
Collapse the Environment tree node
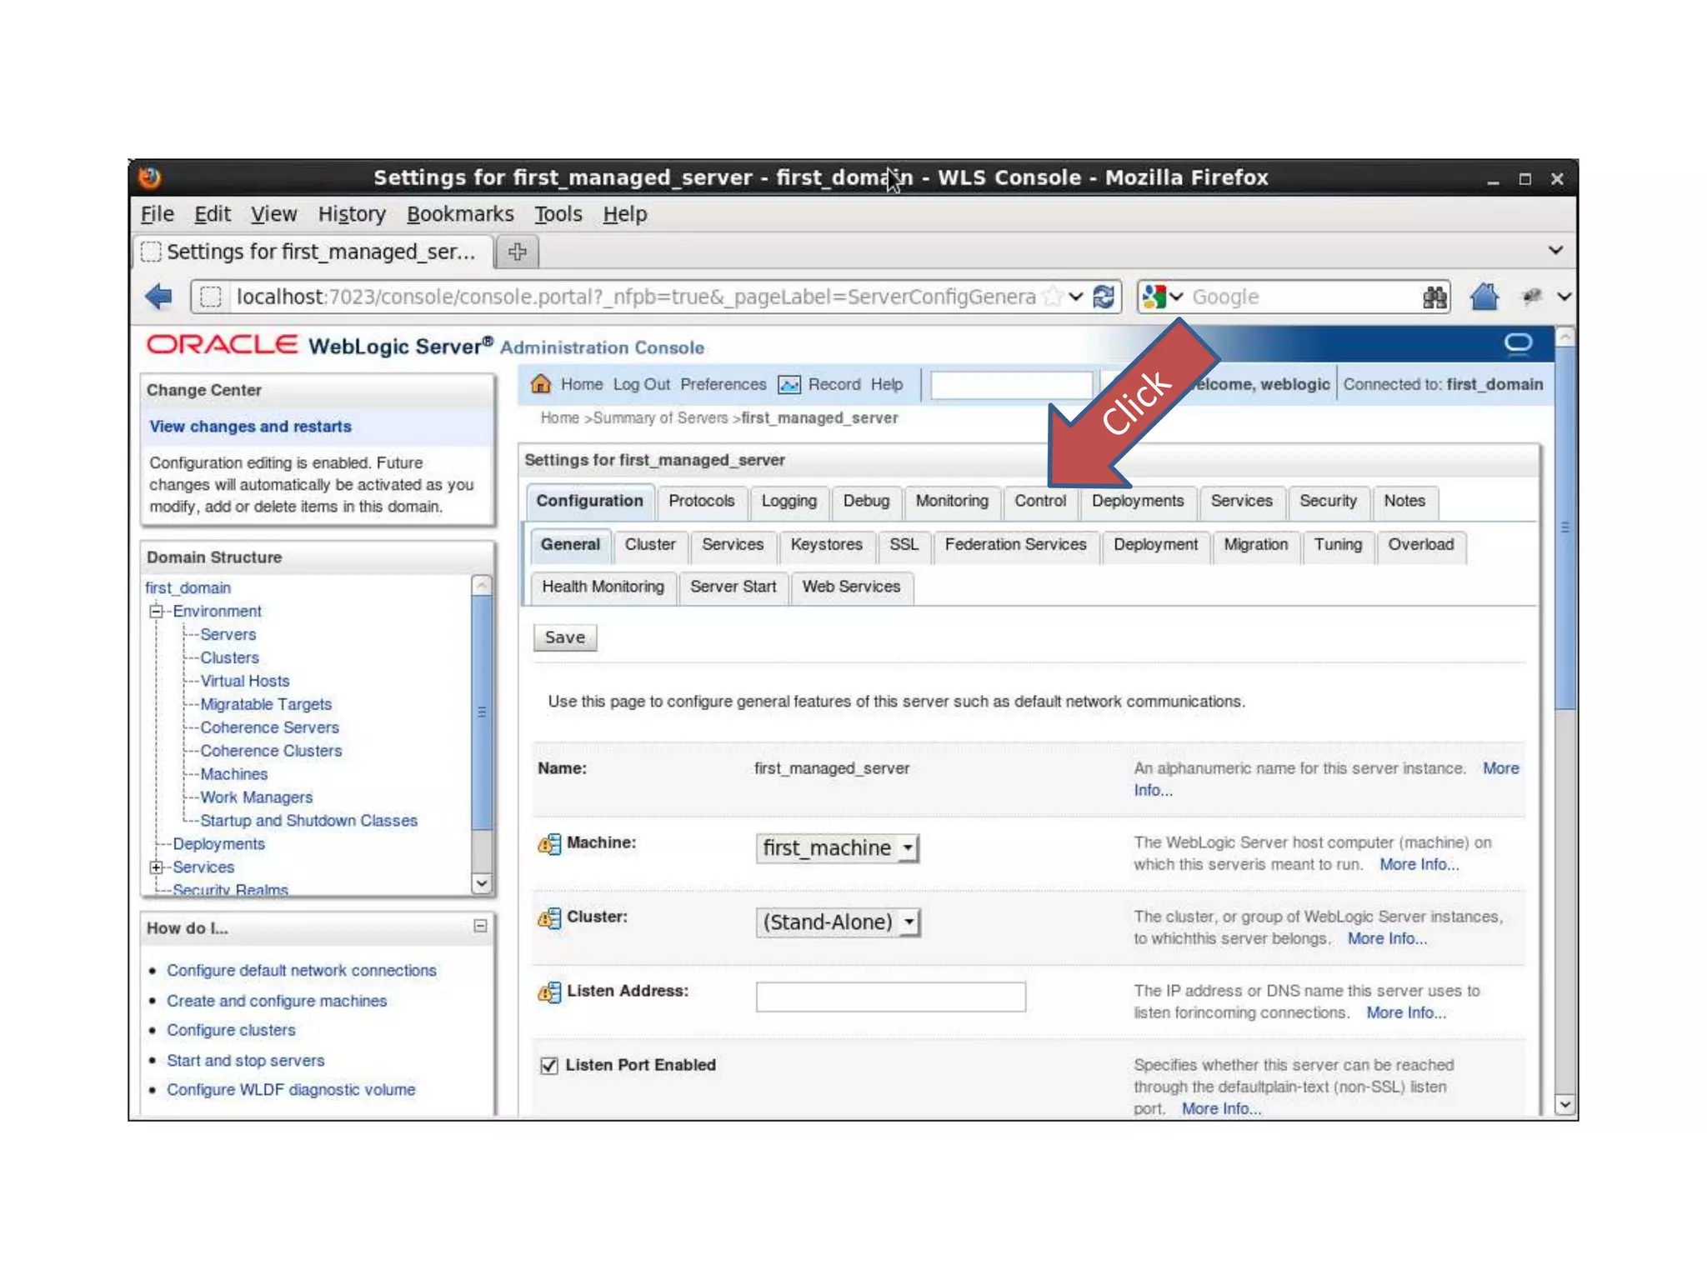[156, 611]
